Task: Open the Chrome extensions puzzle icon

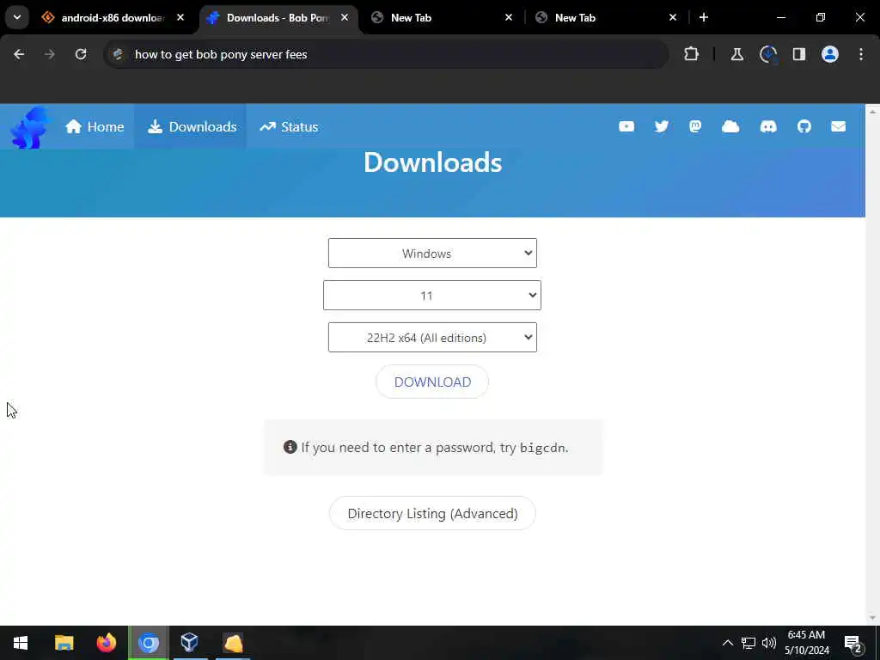Action: [x=692, y=54]
